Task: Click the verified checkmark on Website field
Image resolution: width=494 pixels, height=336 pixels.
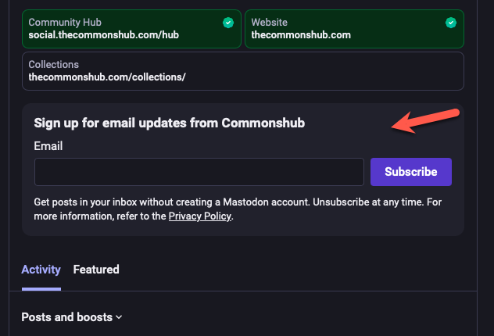Action: click(451, 23)
